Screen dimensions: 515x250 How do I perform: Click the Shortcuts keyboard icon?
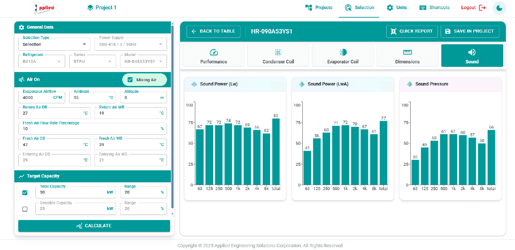tap(423, 7)
